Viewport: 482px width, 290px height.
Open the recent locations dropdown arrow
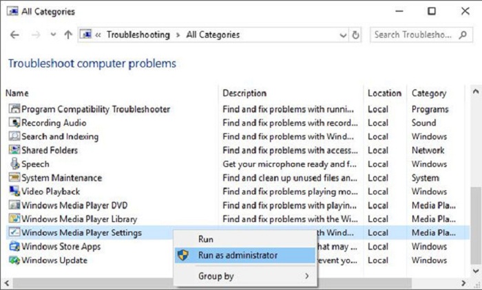53,34
